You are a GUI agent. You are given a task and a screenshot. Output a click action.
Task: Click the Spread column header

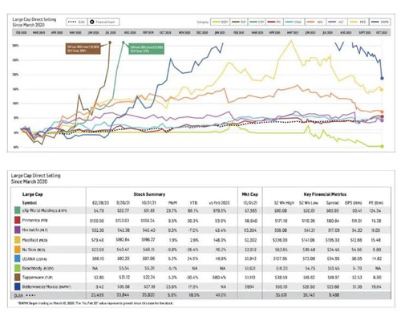coord(333,203)
